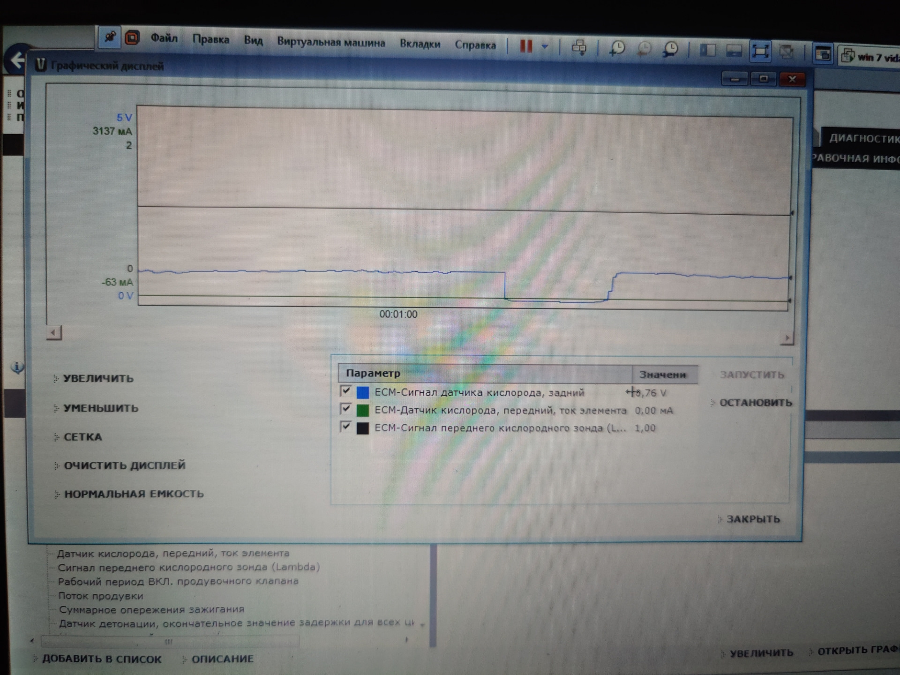Click the blue color swatch for rear sensor
900x675 pixels.
363,392
